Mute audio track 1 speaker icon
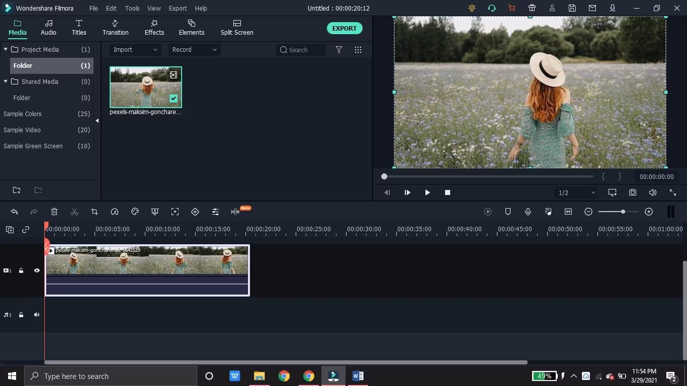Image resolution: width=687 pixels, height=386 pixels. 37,315
